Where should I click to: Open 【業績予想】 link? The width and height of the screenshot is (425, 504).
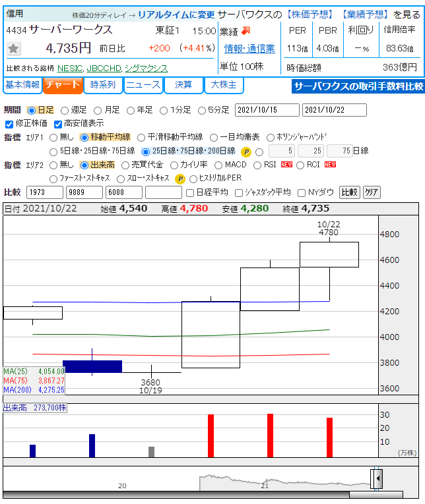(x=365, y=14)
